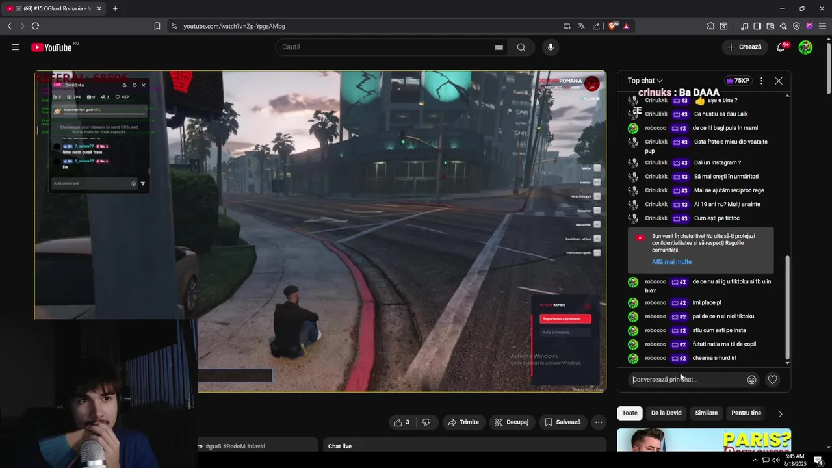Translate this page from address bar

pos(581,26)
